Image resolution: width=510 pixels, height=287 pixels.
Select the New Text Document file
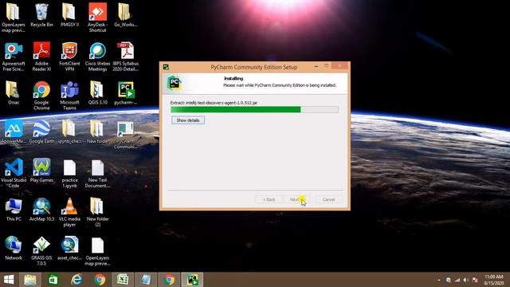(x=97, y=173)
